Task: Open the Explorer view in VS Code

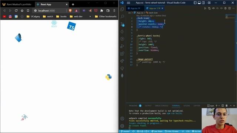Action: tap(122, 9)
